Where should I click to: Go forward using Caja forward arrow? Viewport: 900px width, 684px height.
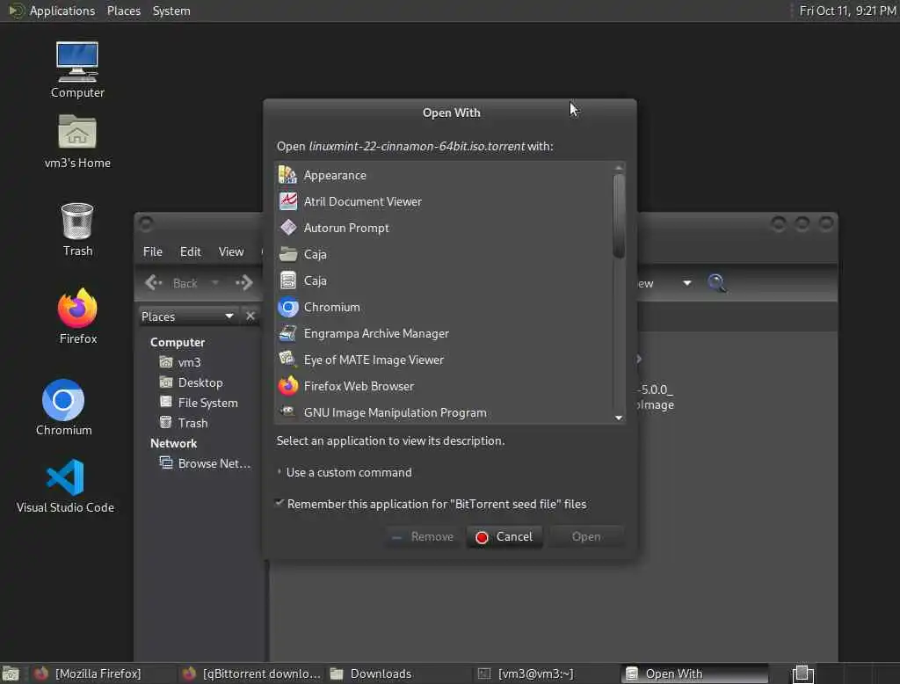244,282
